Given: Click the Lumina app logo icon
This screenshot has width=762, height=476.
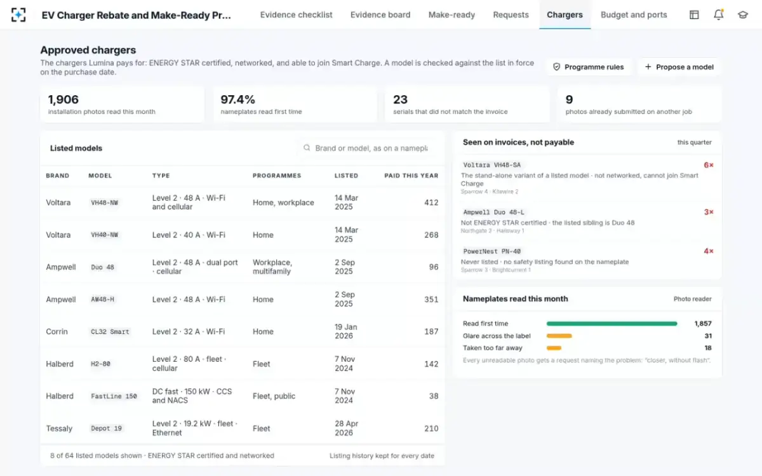Looking at the screenshot, I should pos(18,15).
